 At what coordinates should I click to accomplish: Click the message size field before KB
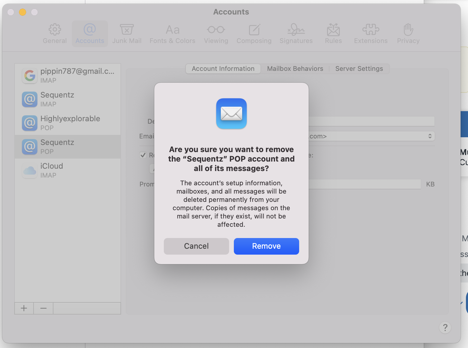[x=365, y=184]
